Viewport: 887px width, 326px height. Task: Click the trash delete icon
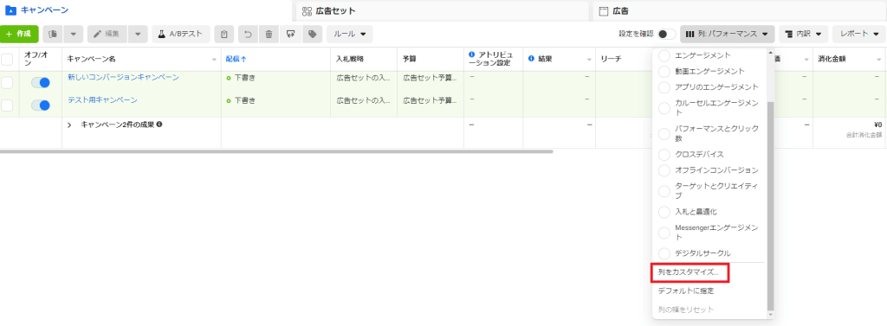pos(269,34)
